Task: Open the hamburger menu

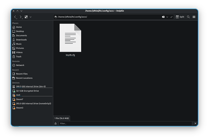Action: tap(194, 17)
